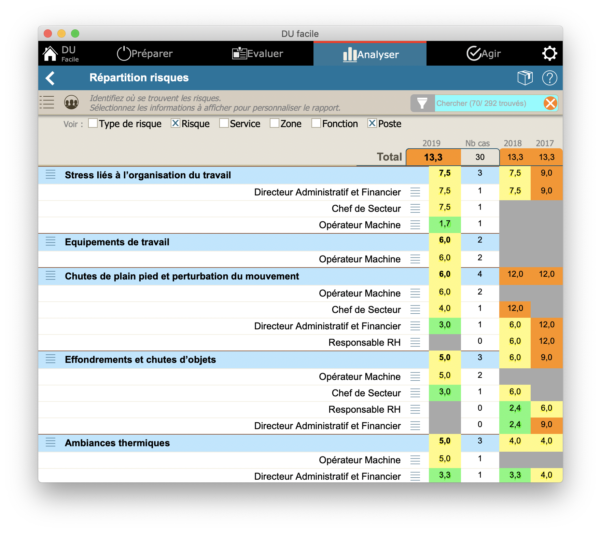Viewport: 601px width, 533px height.
Task: Enable Fonction checkbox
Action: [x=316, y=123]
